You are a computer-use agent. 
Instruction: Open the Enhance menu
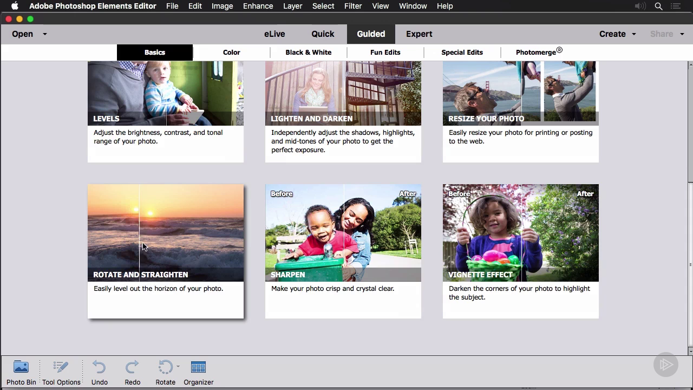tap(258, 6)
